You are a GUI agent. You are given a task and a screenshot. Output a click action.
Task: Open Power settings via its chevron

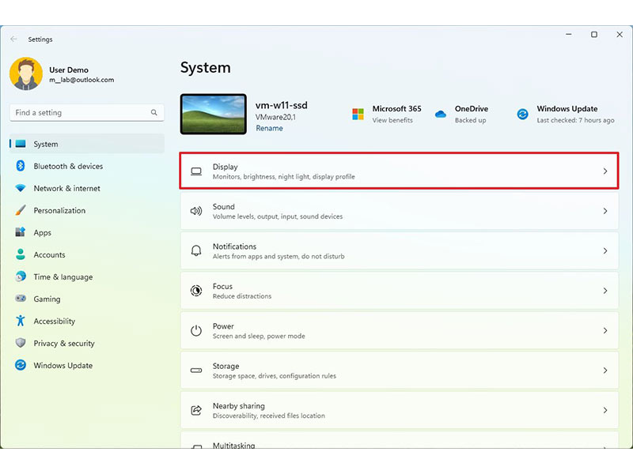click(605, 330)
